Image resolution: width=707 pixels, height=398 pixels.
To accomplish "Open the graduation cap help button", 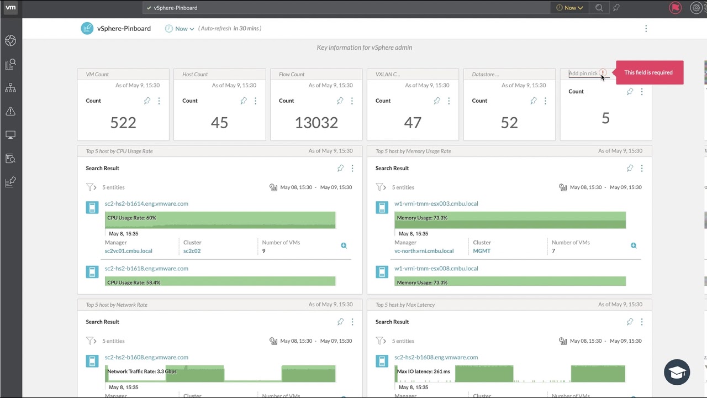I will click(677, 372).
